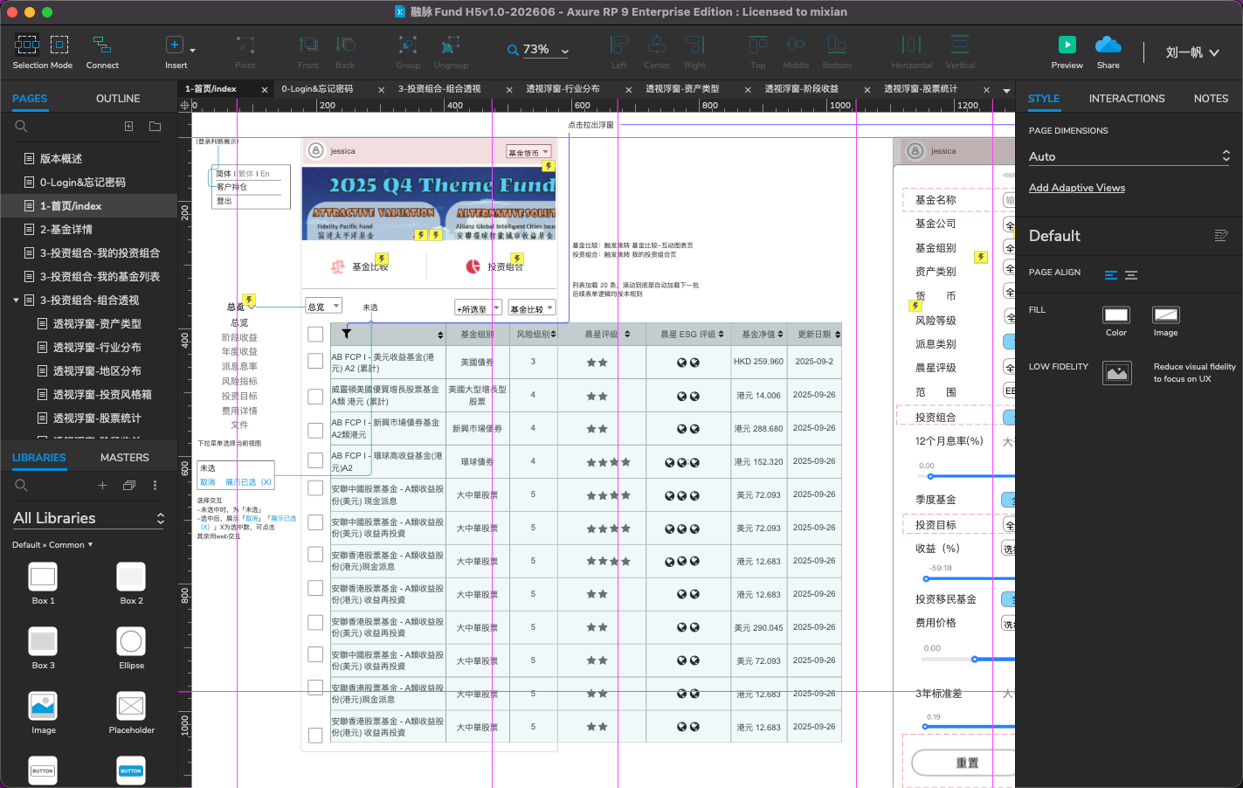Add a new folder in Pages panel
This screenshot has height=788, width=1243.
click(x=155, y=127)
